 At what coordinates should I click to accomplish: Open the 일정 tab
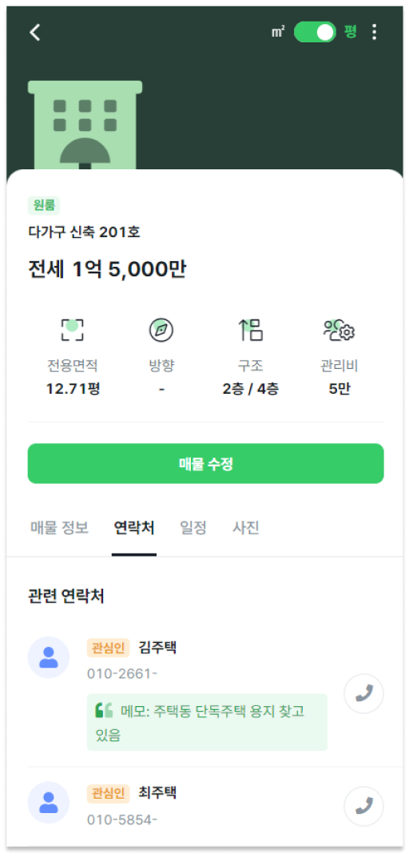(x=193, y=527)
